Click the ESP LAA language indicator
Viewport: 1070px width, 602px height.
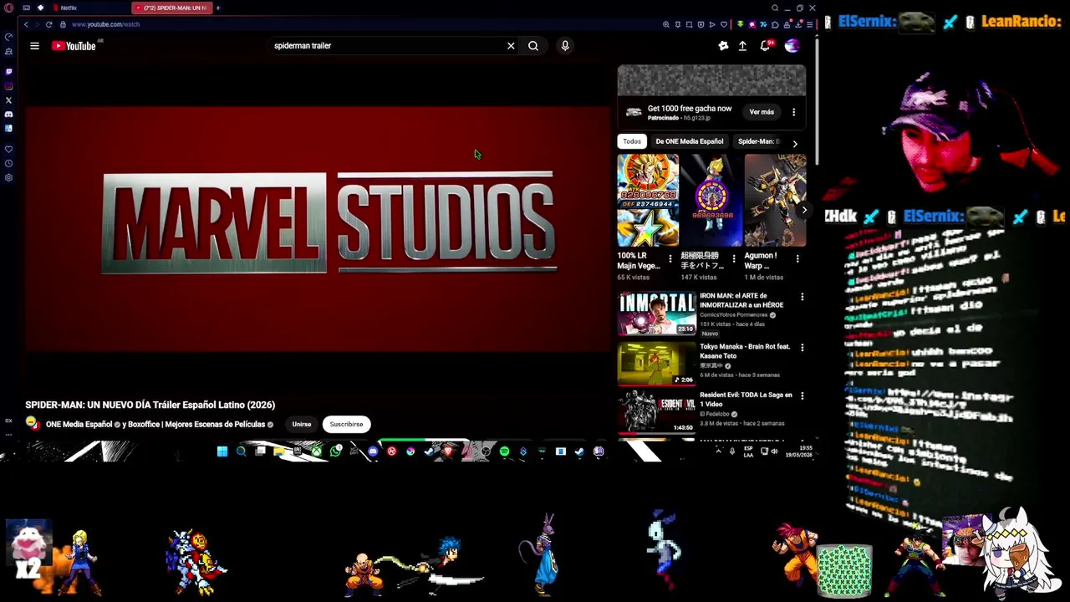click(748, 451)
